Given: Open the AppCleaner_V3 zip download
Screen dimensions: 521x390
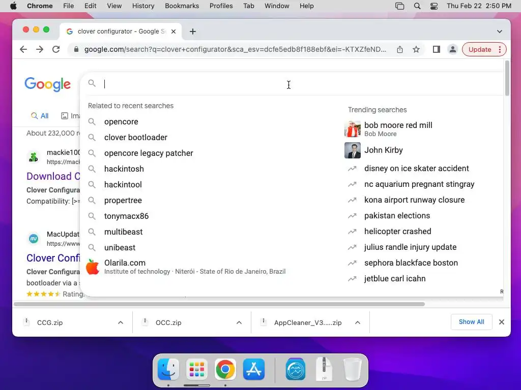Looking at the screenshot, I should coord(308,322).
